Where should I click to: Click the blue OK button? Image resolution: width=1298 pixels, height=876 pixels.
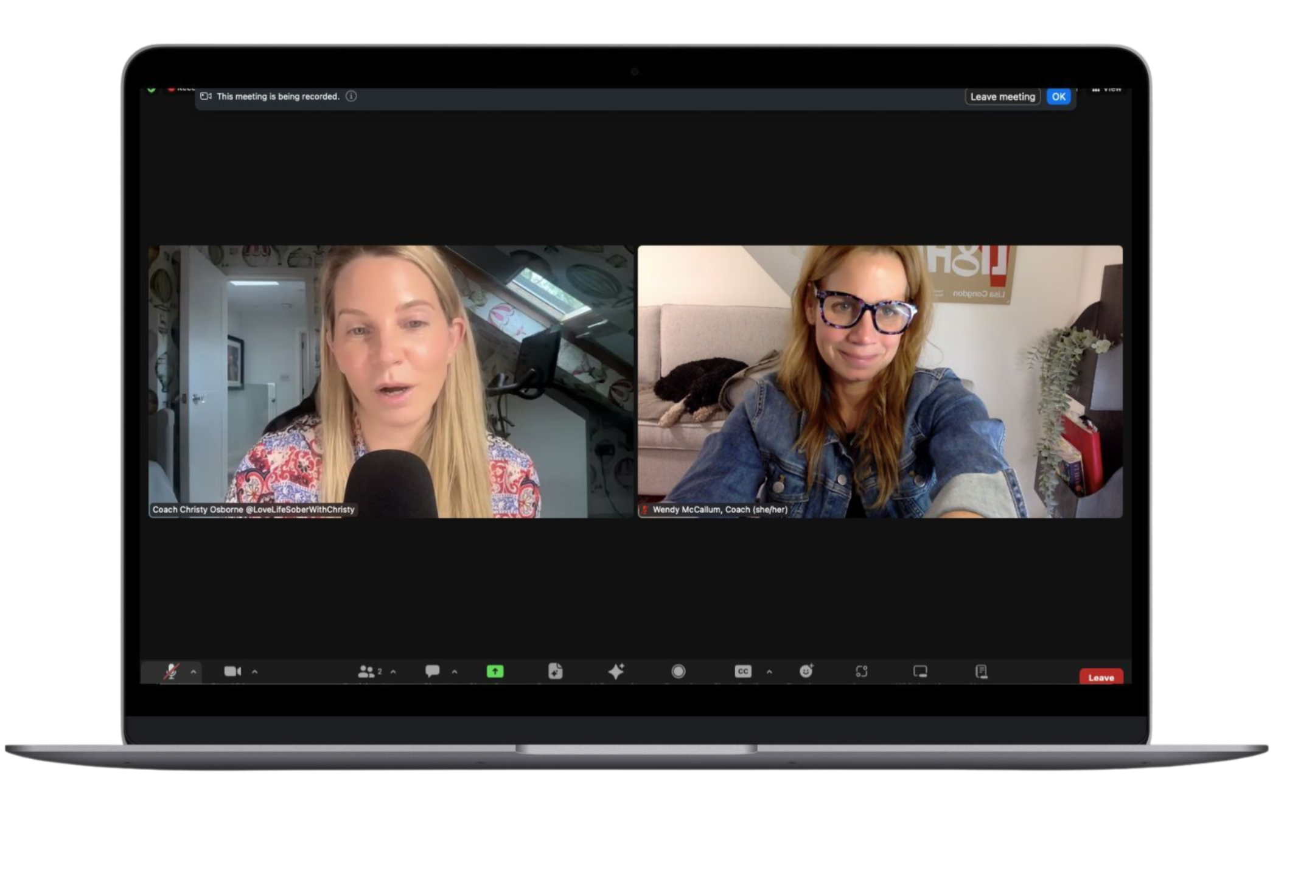point(1058,97)
